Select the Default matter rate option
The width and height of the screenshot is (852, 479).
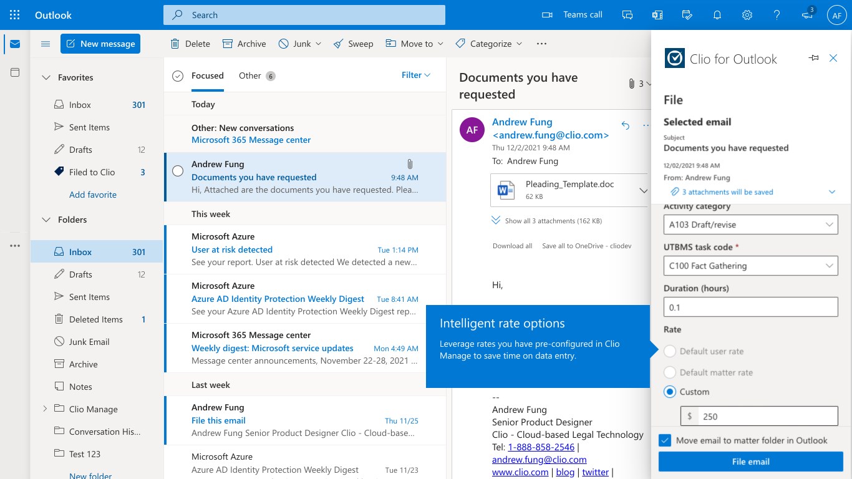[670, 372]
